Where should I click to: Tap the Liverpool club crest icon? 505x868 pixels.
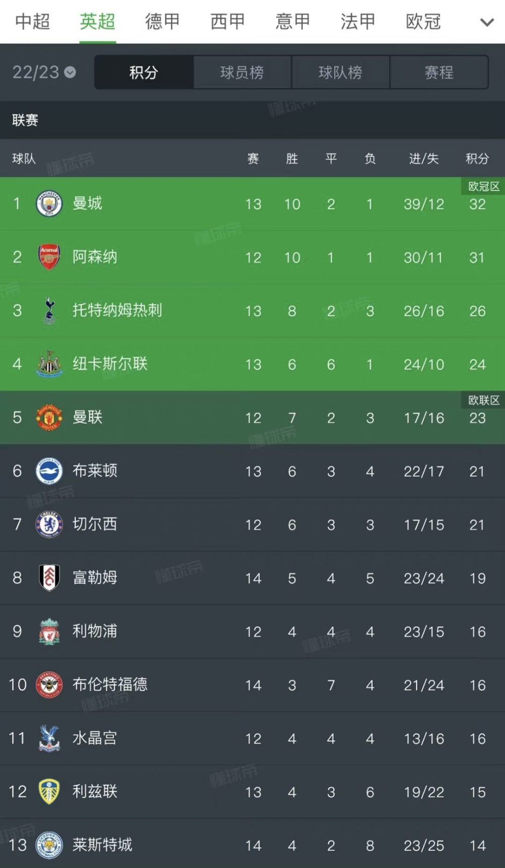pyautogui.click(x=49, y=632)
